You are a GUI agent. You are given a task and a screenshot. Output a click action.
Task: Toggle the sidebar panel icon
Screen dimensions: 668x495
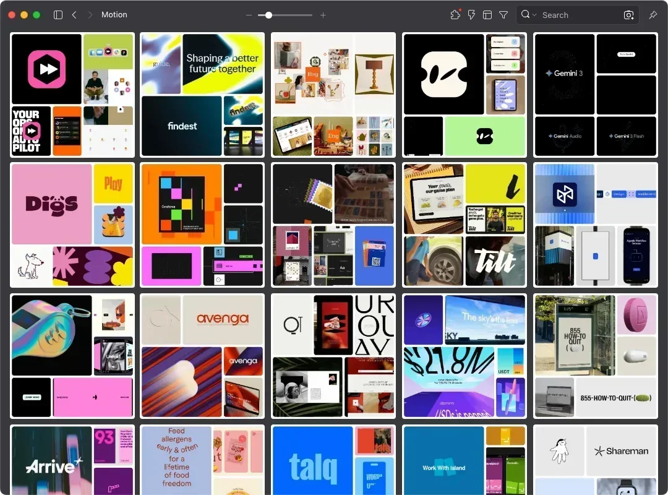click(x=58, y=15)
